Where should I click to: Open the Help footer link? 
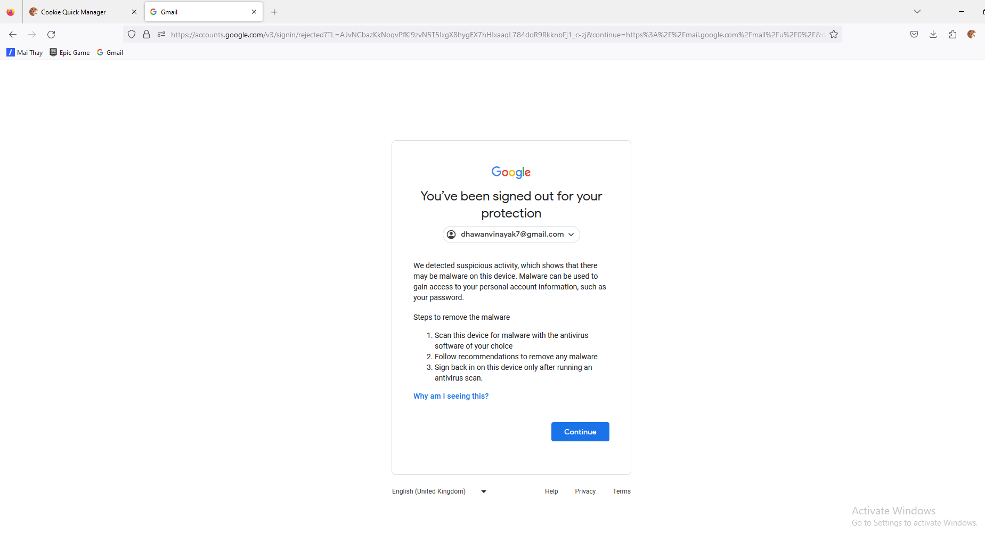coord(551,491)
